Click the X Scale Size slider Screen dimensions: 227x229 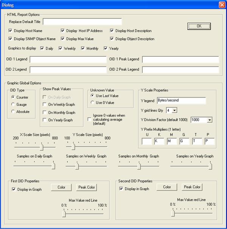42,147
